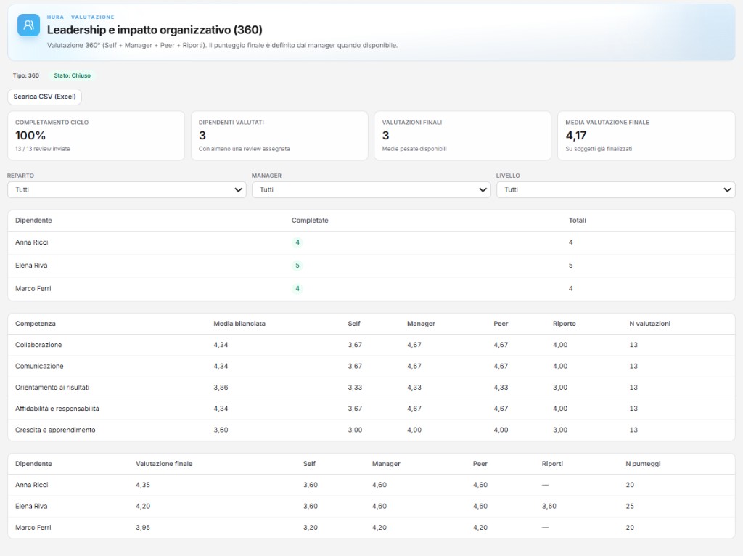Select the Collaborazione competency row
Image resolution: width=743 pixels, height=556 pixels.
(x=38, y=345)
